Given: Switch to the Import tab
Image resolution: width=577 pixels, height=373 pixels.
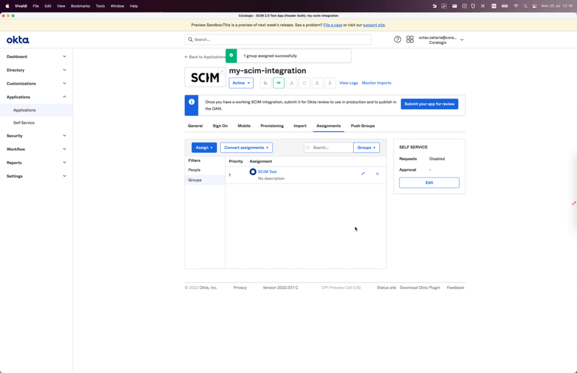Looking at the screenshot, I should pyautogui.click(x=300, y=126).
